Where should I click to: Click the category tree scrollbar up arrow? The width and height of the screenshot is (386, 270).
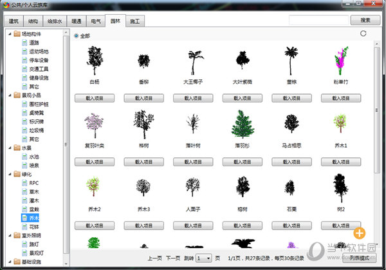pyautogui.click(x=66, y=32)
